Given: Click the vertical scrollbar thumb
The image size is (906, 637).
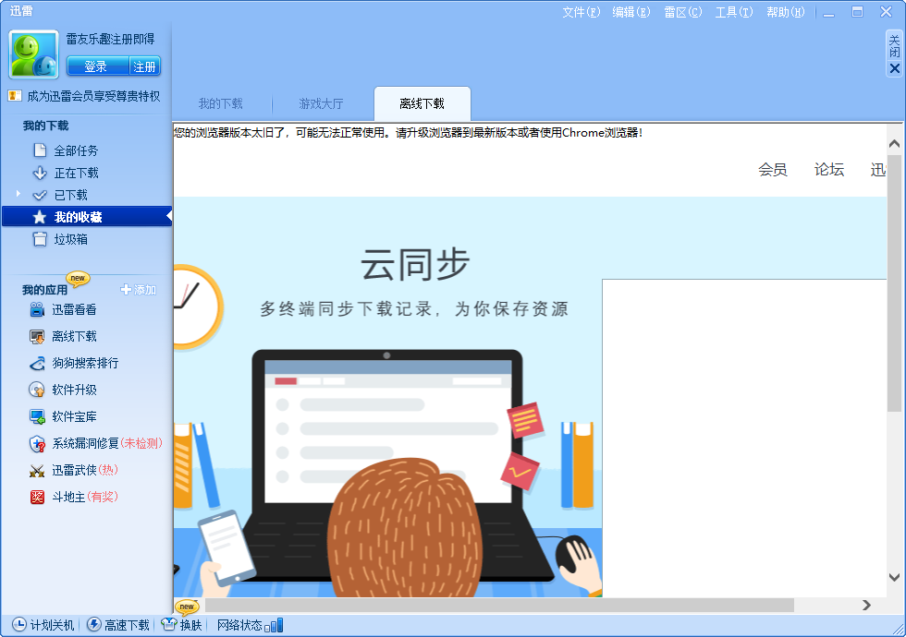Looking at the screenshot, I should point(895,282).
